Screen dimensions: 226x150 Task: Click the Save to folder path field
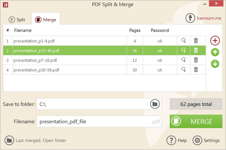click(x=93, y=104)
